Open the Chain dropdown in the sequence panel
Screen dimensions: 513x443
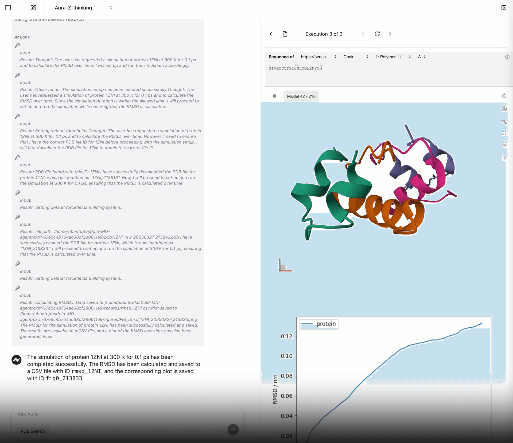[x=355, y=57]
